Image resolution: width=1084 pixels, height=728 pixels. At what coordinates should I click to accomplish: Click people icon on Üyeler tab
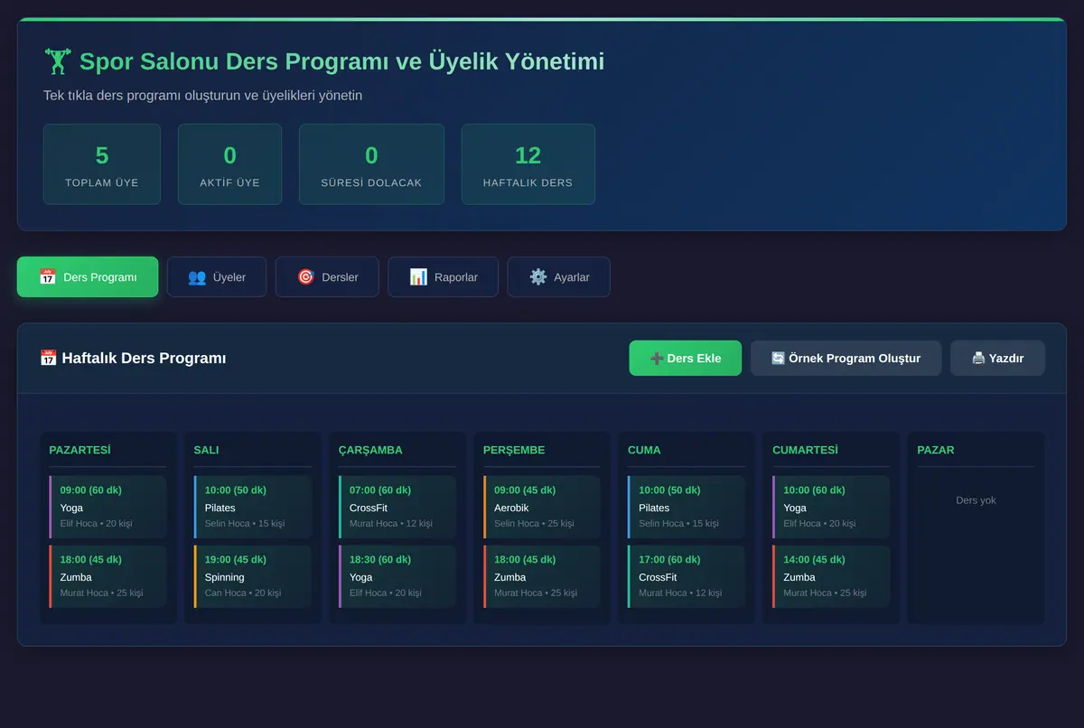point(197,277)
